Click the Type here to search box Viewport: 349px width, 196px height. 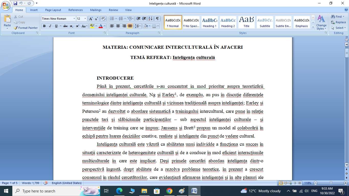pyautogui.click(x=46, y=191)
